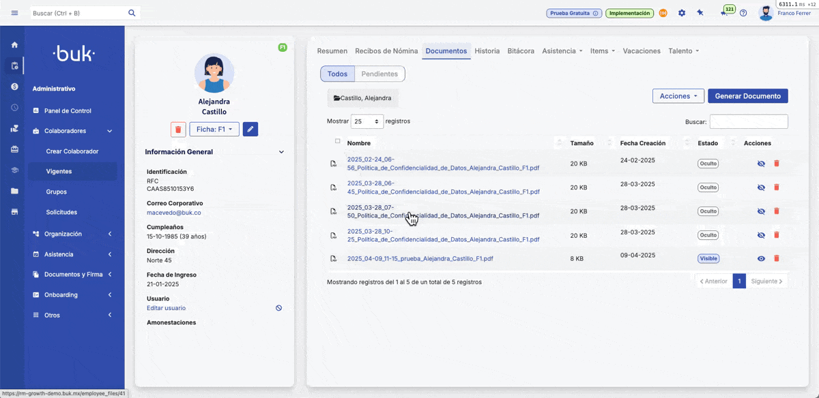This screenshot has width=819, height=398.
Task: Click the Buscar table filter field
Action: pos(748,121)
